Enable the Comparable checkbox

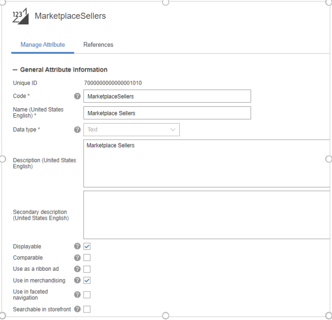tap(87, 258)
